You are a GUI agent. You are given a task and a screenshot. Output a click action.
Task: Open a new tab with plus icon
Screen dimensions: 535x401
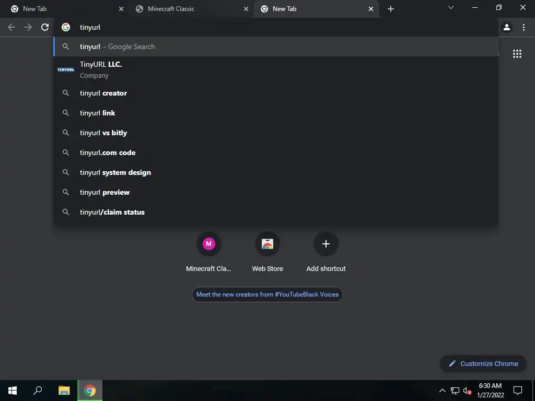point(391,9)
